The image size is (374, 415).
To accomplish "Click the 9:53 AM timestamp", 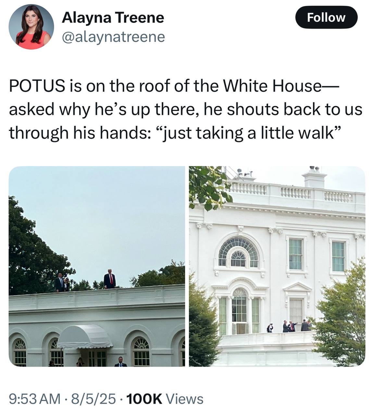I will (35, 398).
